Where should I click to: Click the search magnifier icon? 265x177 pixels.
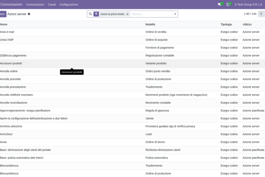pyautogui.click(x=91, y=14)
